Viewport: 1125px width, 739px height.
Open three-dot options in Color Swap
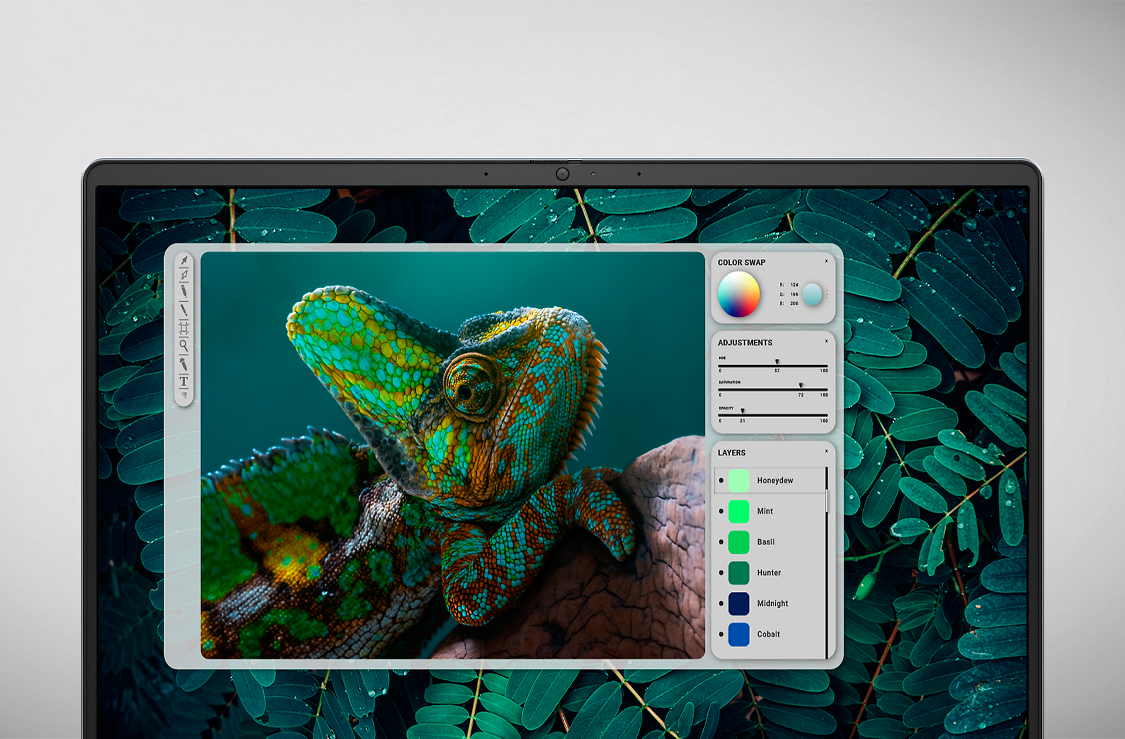[827, 294]
